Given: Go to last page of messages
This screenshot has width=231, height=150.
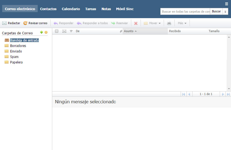Looking at the screenshot, I should pos(228,94).
